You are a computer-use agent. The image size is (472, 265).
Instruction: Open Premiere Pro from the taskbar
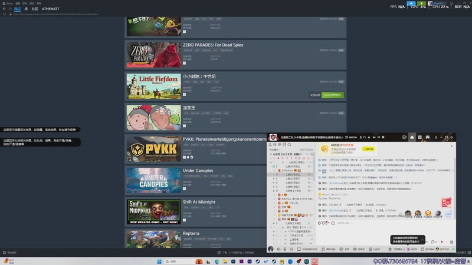[x=241, y=261]
